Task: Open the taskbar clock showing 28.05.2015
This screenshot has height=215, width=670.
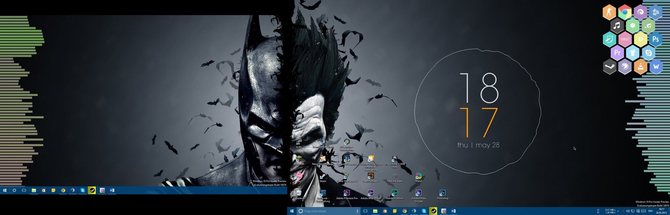Action: coord(661,211)
